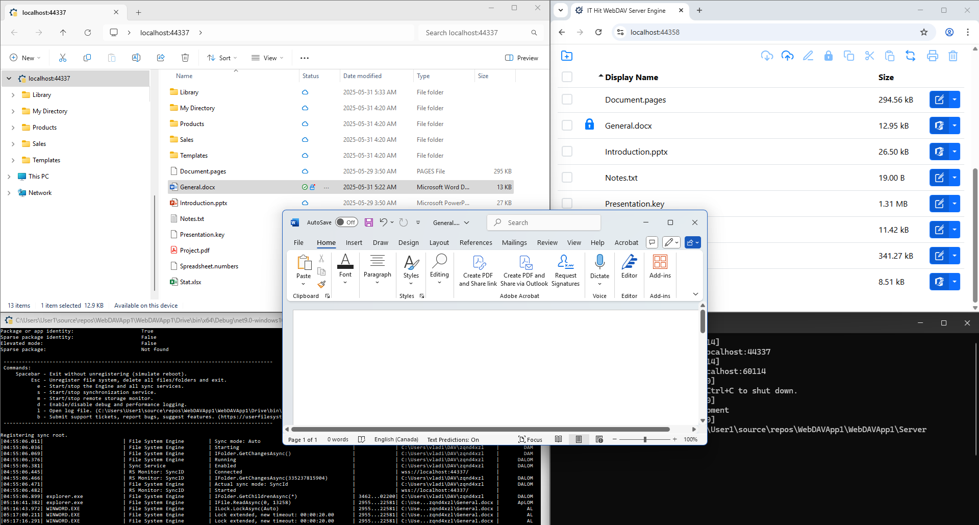This screenshot has height=525, width=979.
Task: Click the New button in File Explorer
Action: 25,58
